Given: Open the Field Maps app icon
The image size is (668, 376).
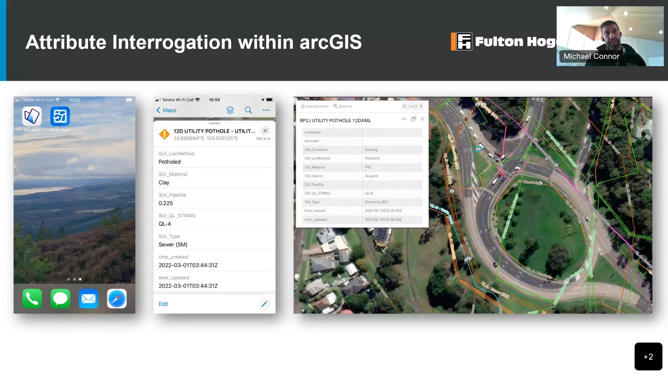Looking at the screenshot, I should 60,116.
